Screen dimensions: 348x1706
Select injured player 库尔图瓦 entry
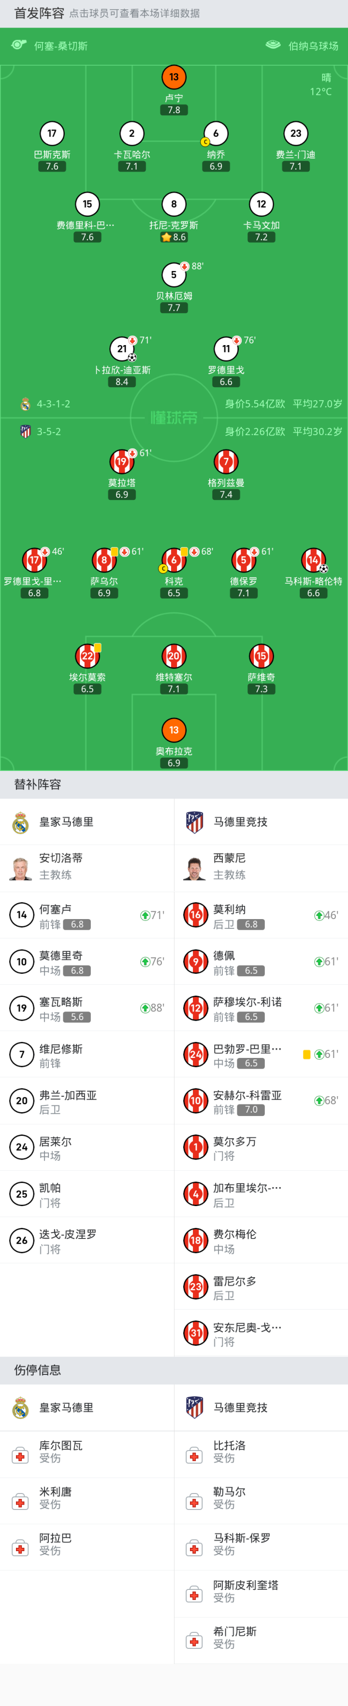coord(87,1451)
